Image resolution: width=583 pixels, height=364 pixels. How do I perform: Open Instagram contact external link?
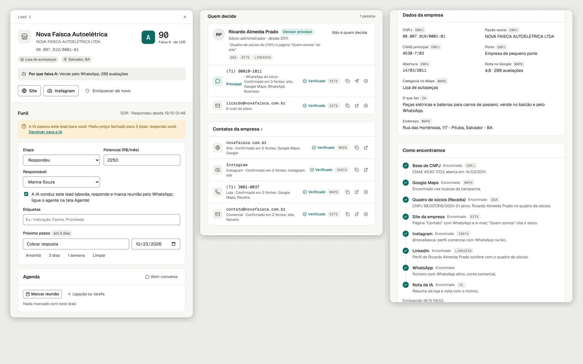[366, 170]
